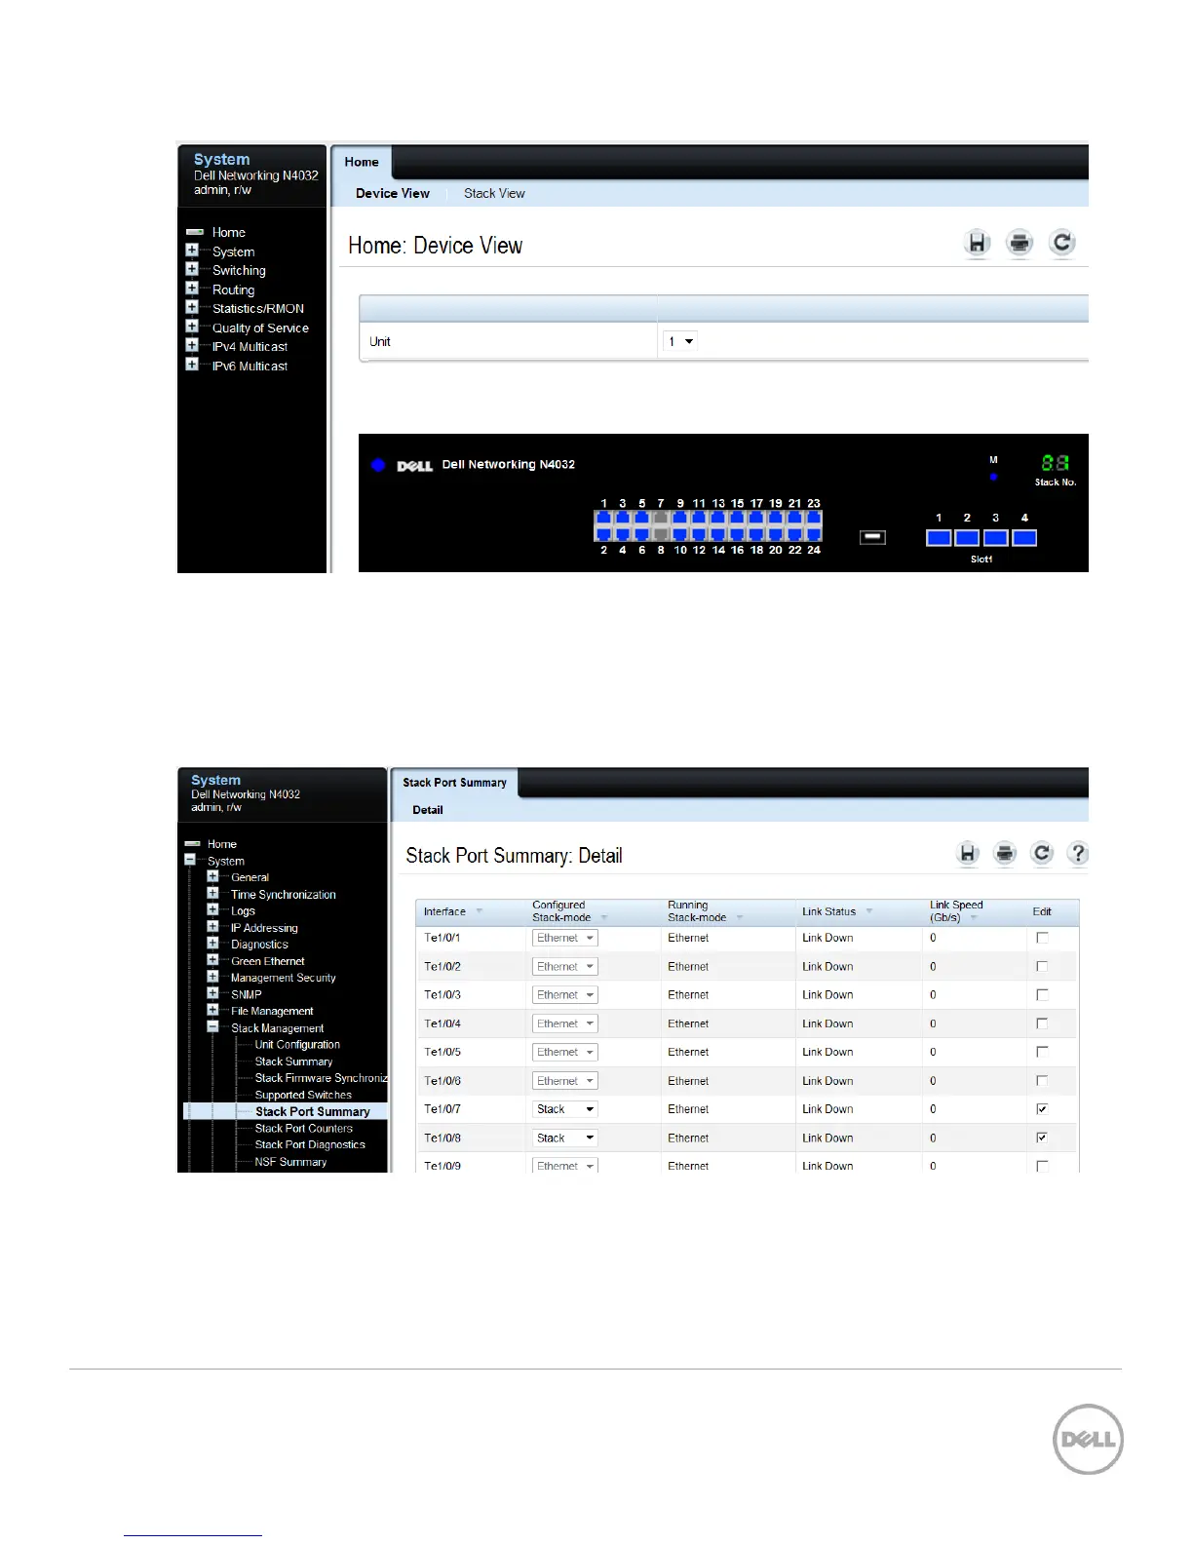Click port 23 on the device view
This screenshot has width=1193, height=1544.
click(x=814, y=519)
